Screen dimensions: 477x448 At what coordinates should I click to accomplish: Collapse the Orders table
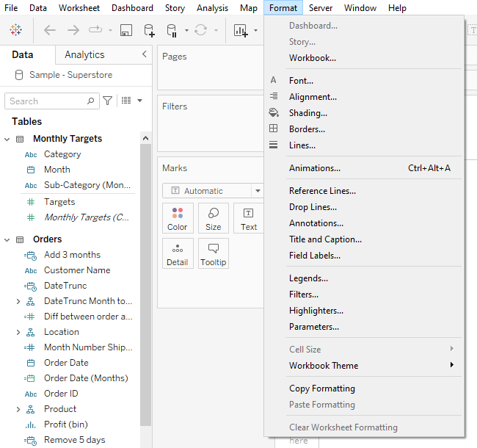(x=7, y=240)
